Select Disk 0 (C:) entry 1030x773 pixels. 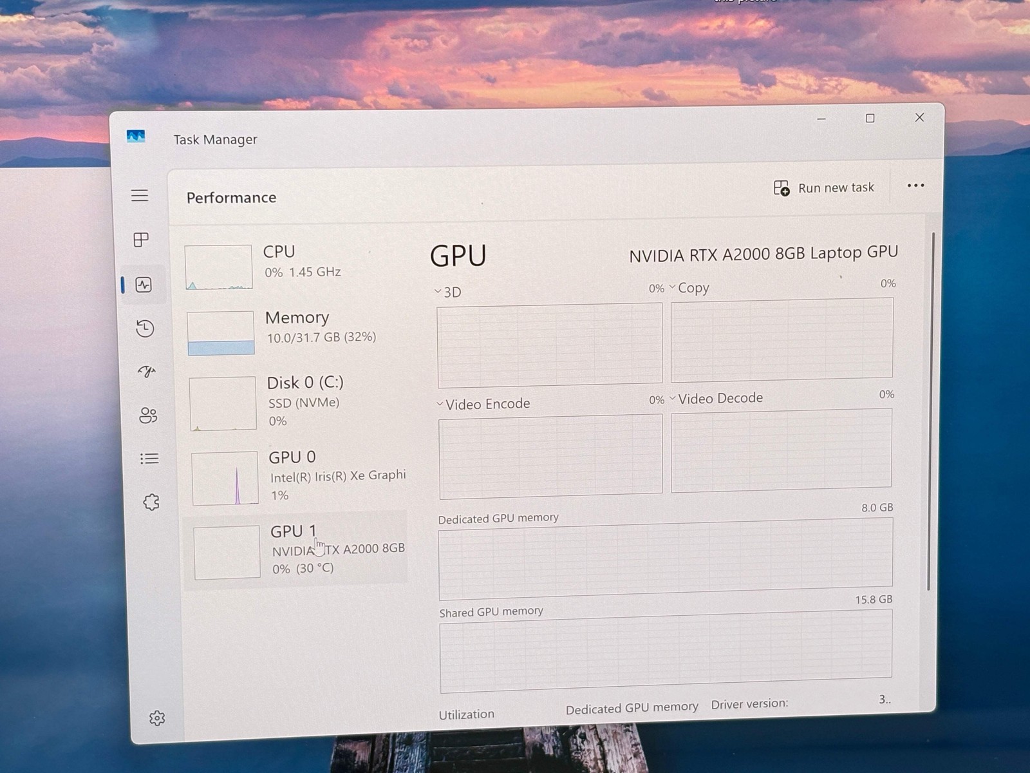pos(295,402)
